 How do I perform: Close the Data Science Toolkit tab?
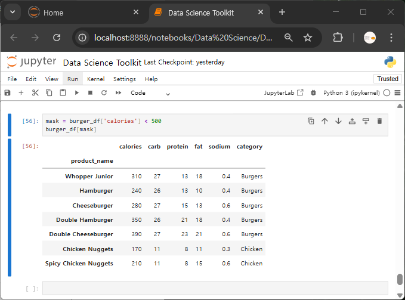pyautogui.click(x=261, y=12)
